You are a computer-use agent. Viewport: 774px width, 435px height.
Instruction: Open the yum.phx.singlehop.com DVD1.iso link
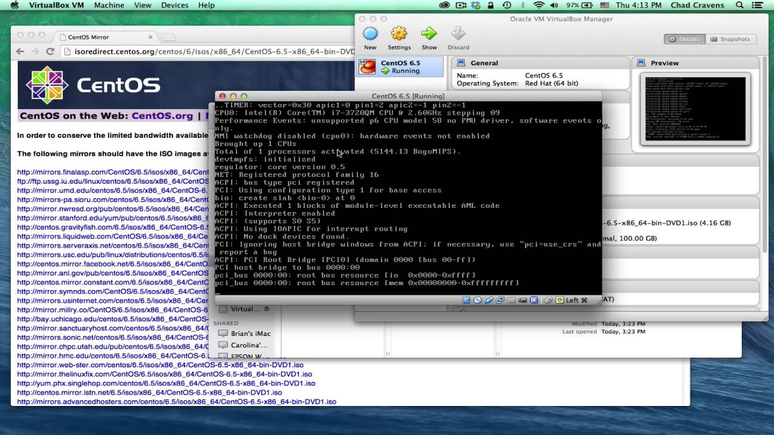pyautogui.click(x=166, y=383)
